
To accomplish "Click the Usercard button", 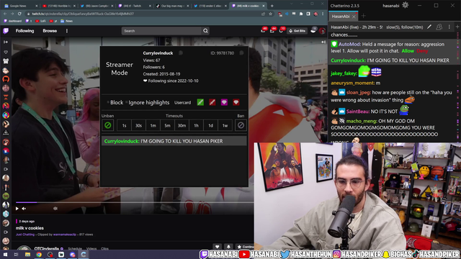I will point(182,102).
